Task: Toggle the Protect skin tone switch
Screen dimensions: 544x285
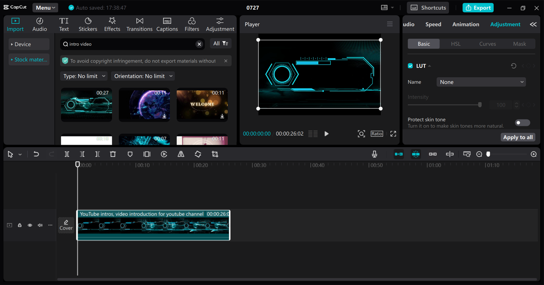Action: click(522, 123)
